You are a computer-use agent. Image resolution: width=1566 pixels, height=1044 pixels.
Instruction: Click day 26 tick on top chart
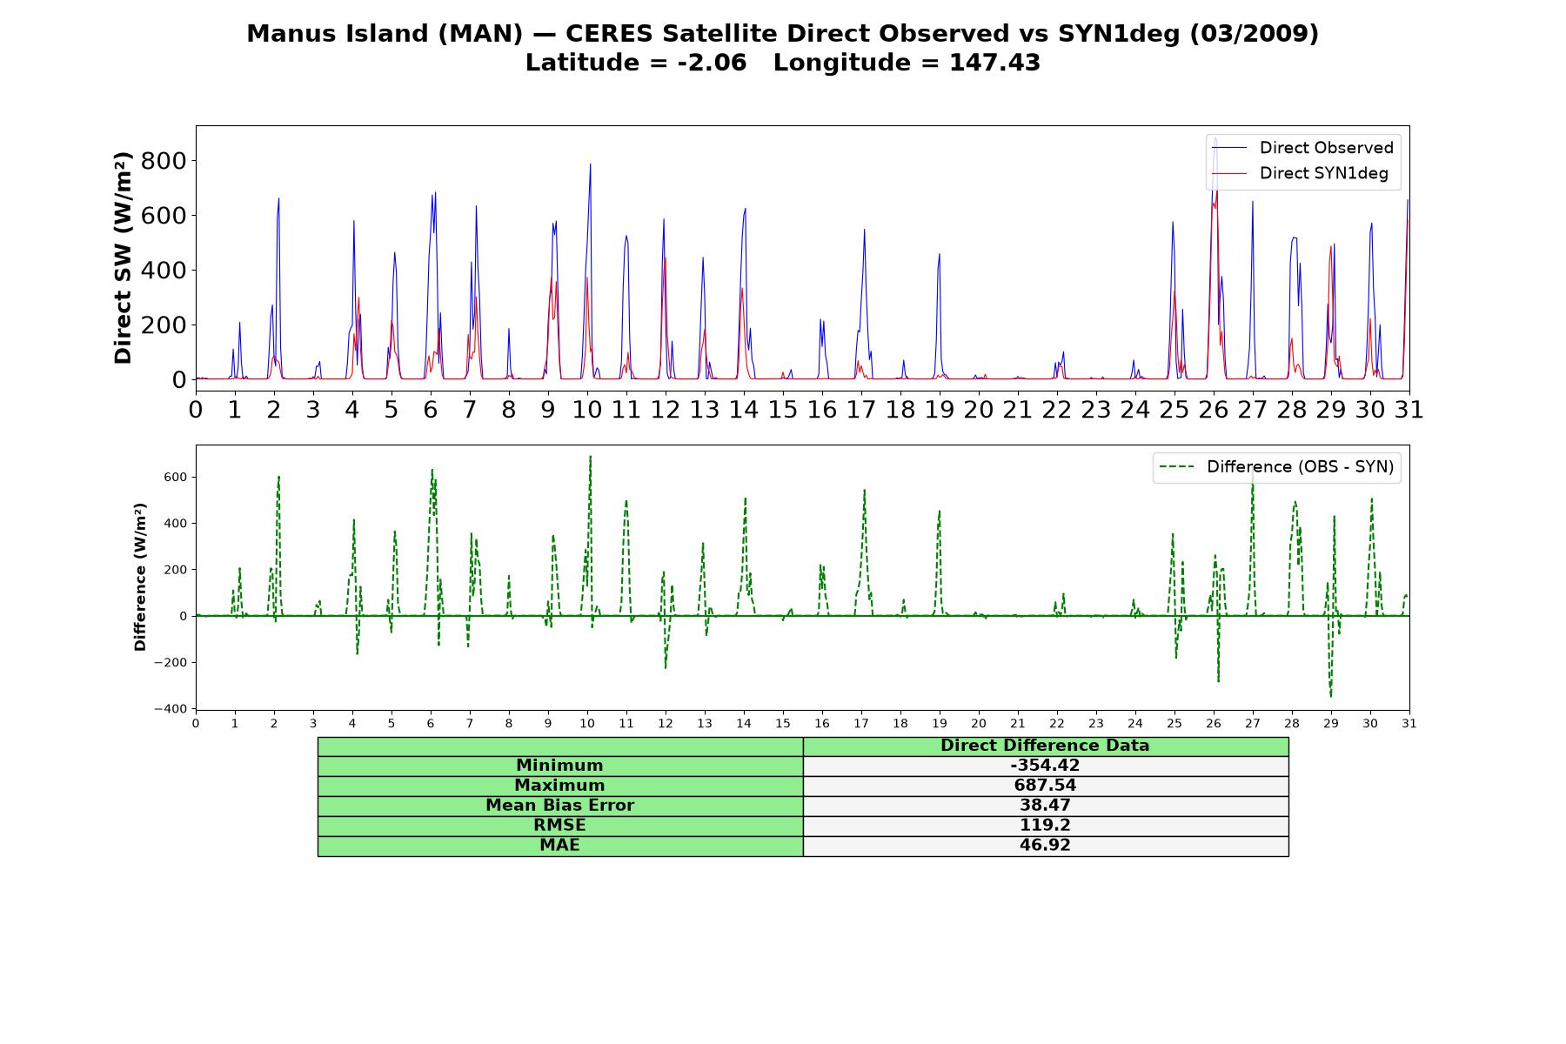point(1214,409)
